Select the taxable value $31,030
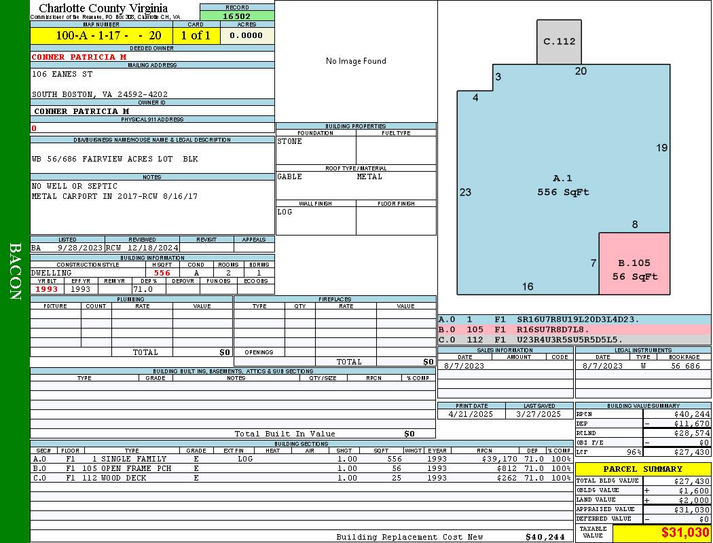 click(661, 533)
